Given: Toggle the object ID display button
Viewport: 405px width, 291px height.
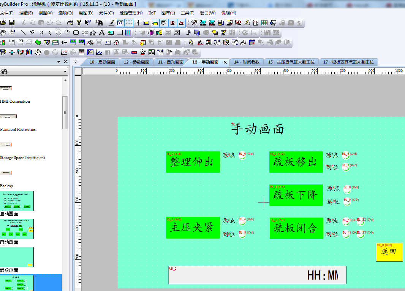Looking at the screenshot, I should tap(172, 23).
